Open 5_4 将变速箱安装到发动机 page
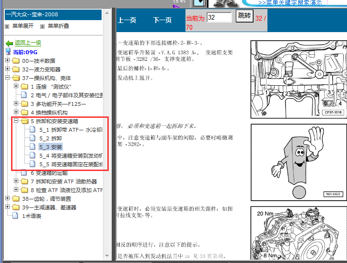The width and height of the screenshot is (347, 263). tap(71, 156)
